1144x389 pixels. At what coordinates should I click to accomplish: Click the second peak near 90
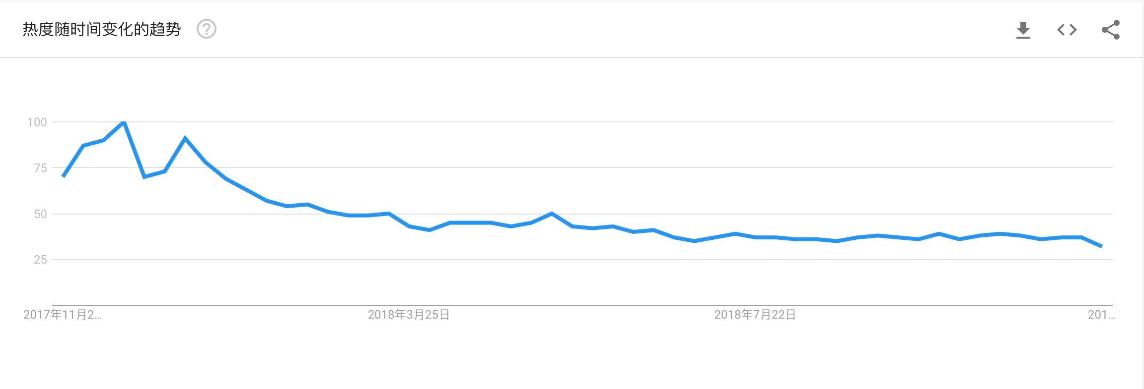pyautogui.click(x=185, y=138)
